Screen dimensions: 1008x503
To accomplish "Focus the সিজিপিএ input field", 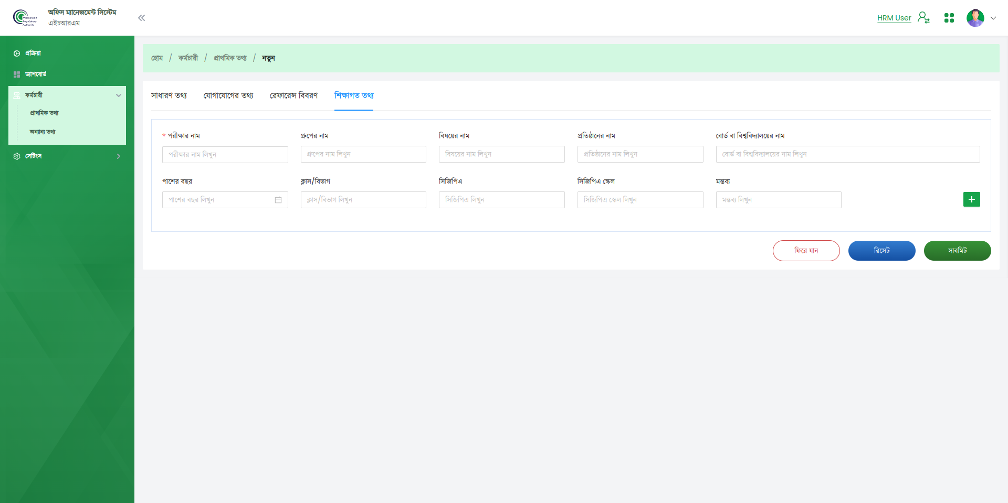I will [502, 200].
